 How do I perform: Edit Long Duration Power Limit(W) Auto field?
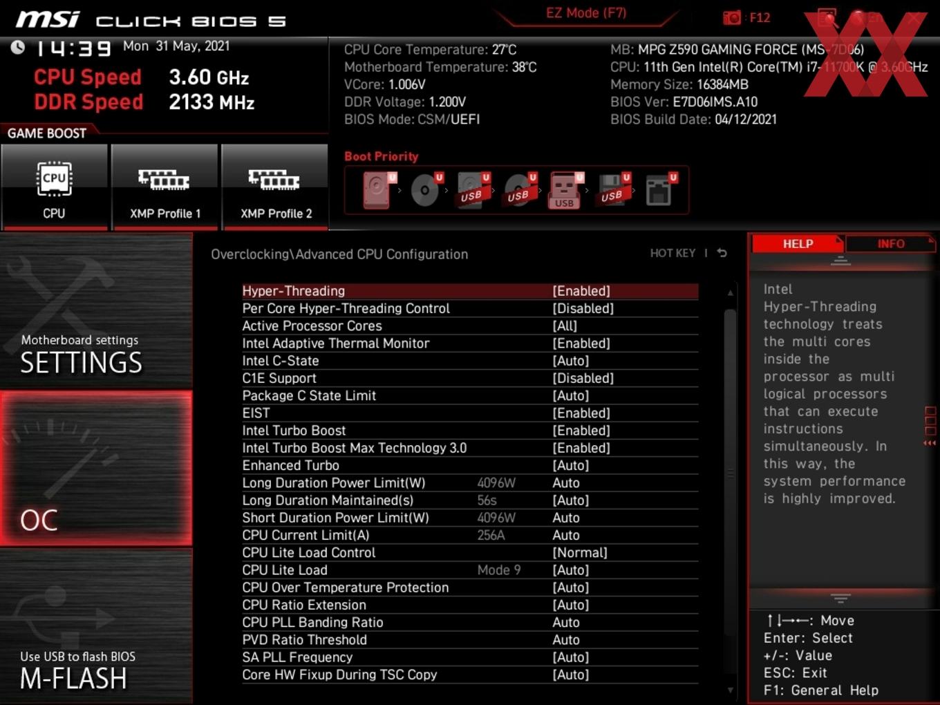[x=566, y=483]
